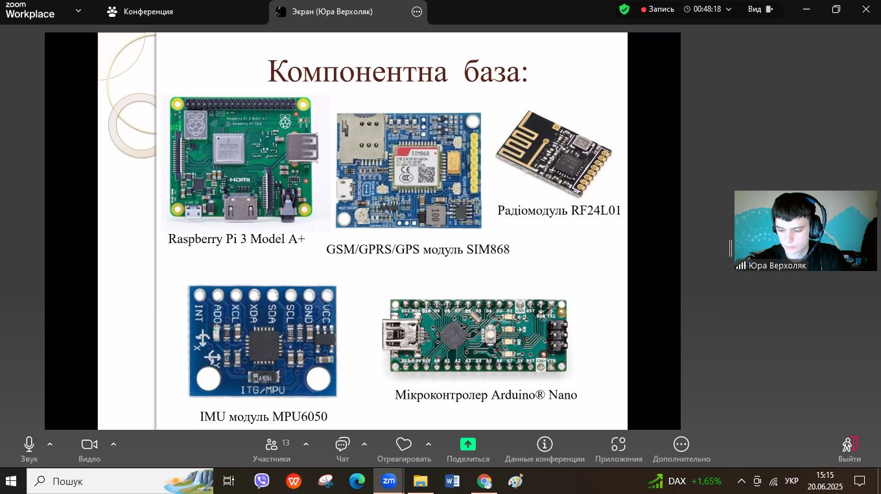Viewport: 881px width, 494px height.
Task: Click the DAX +1,65% stock widget
Action: tap(685, 481)
